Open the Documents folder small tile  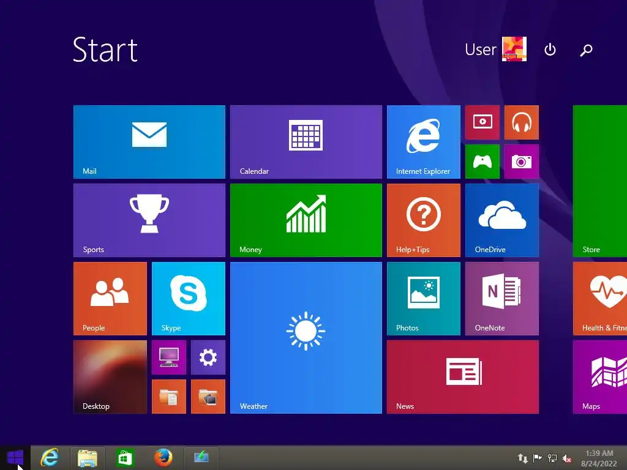(x=169, y=397)
